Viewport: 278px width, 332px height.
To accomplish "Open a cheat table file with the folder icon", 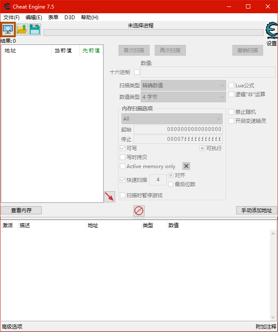I will coord(22,30).
